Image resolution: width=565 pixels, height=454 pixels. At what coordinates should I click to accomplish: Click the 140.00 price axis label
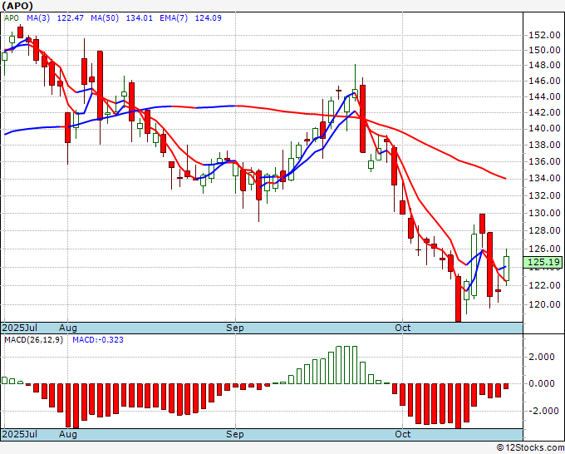point(544,128)
